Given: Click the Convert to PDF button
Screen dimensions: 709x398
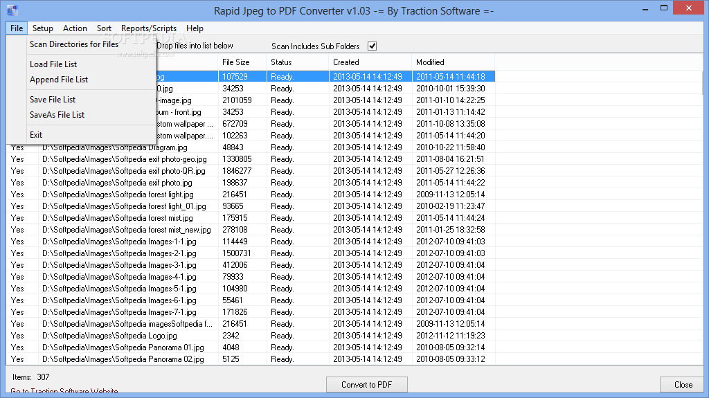Looking at the screenshot, I should [x=367, y=384].
